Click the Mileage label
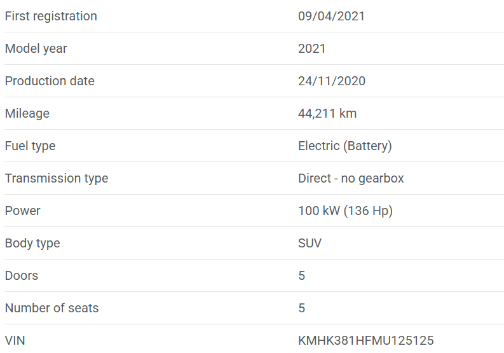Screen dimensions: 504x353 click(x=27, y=114)
